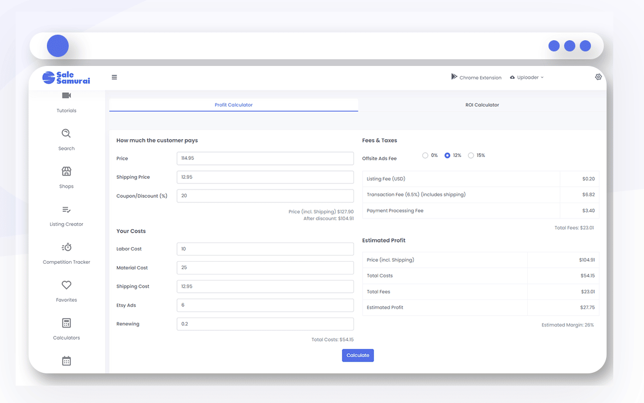The image size is (644, 403).
Task: Open Favorites heart icon
Action: (66, 285)
